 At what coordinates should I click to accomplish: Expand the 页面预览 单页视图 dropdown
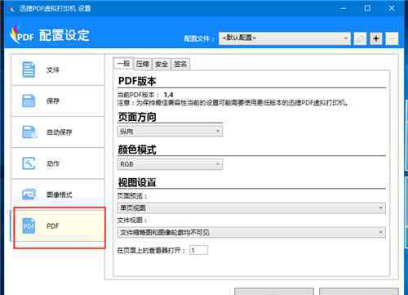(x=251, y=208)
